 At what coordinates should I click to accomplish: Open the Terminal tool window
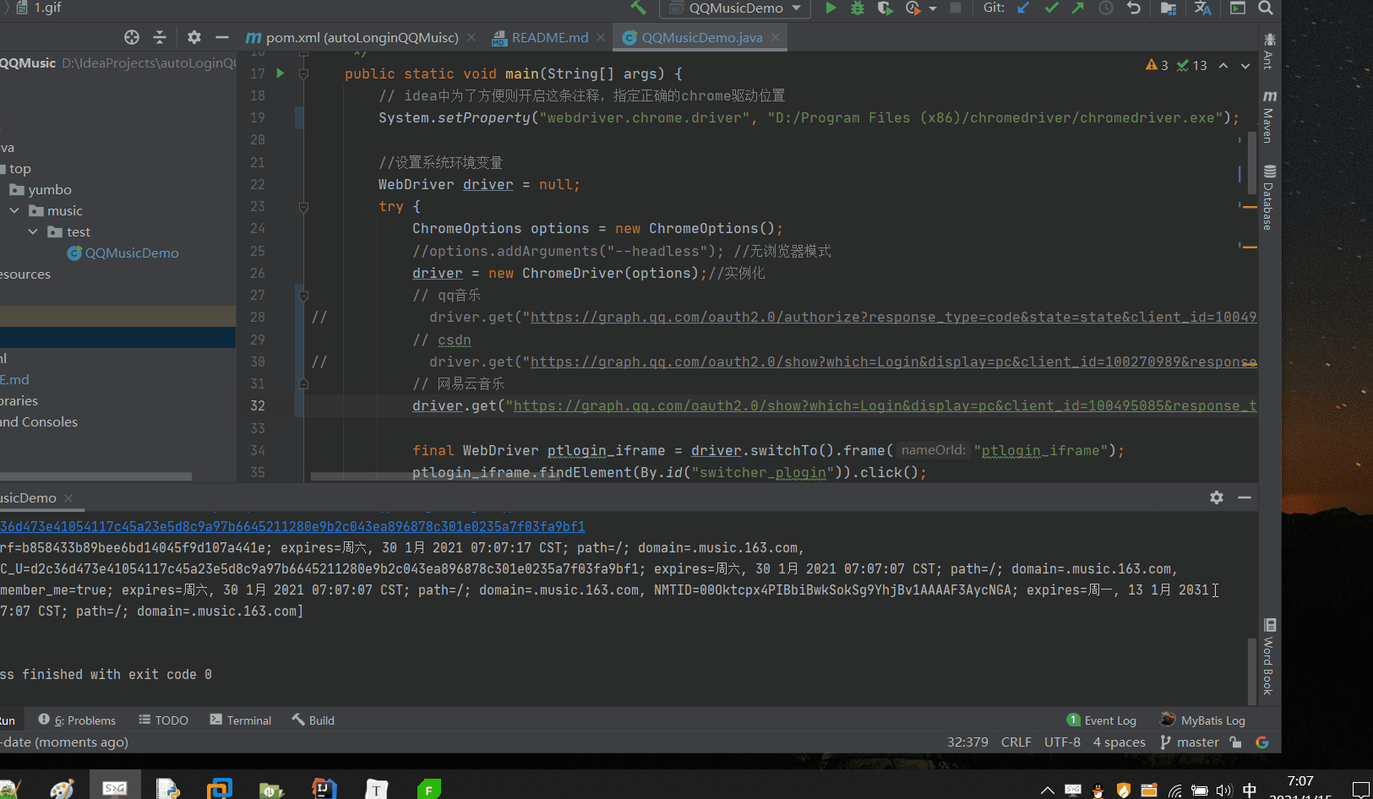tap(241, 720)
